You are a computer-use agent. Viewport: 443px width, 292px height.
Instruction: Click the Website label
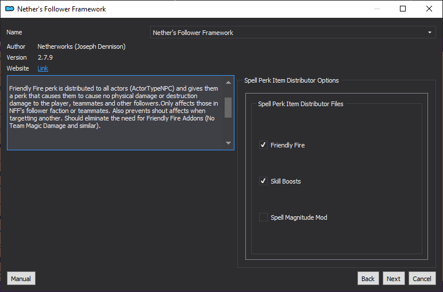click(x=18, y=68)
